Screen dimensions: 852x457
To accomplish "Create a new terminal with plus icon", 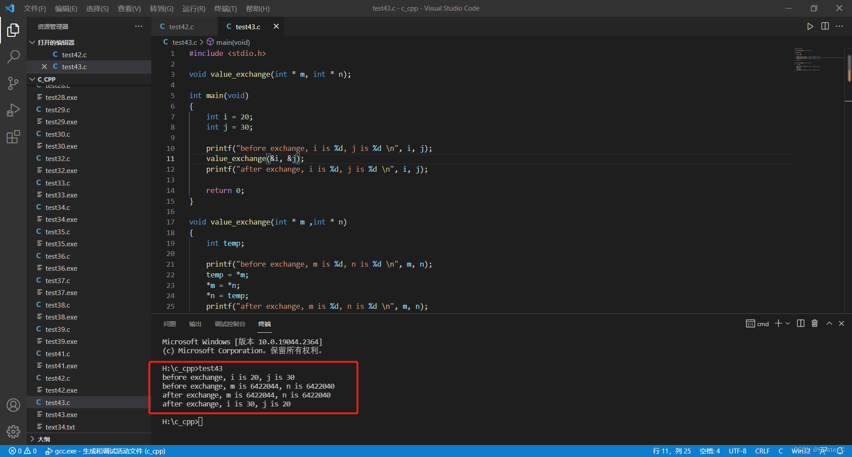I will click(778, 323).
